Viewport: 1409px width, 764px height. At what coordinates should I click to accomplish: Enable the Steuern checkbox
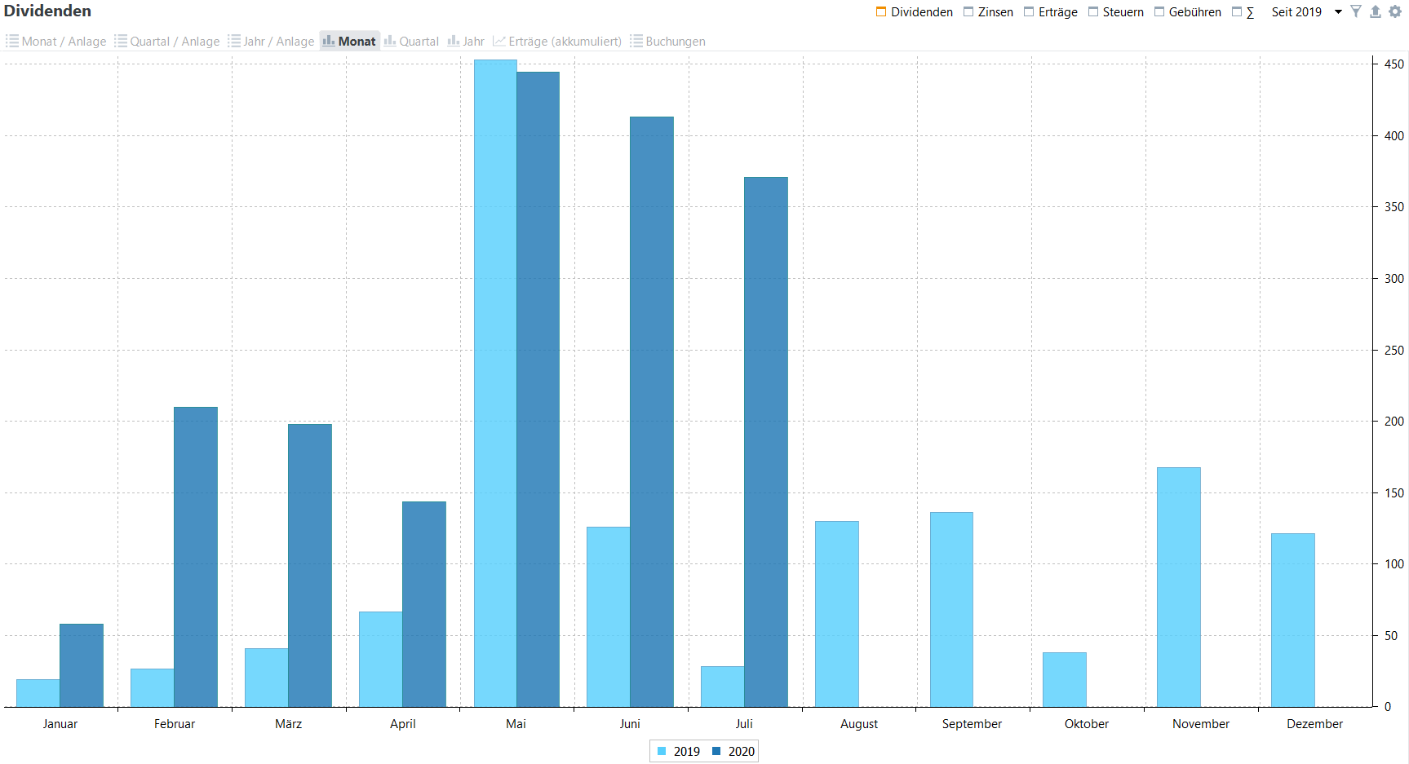pyautogui.click(x=1093, y=12)
